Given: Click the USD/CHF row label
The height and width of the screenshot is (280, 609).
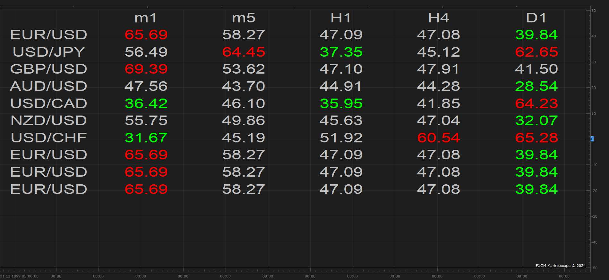Looking at the screenshot, I should 49,138.
